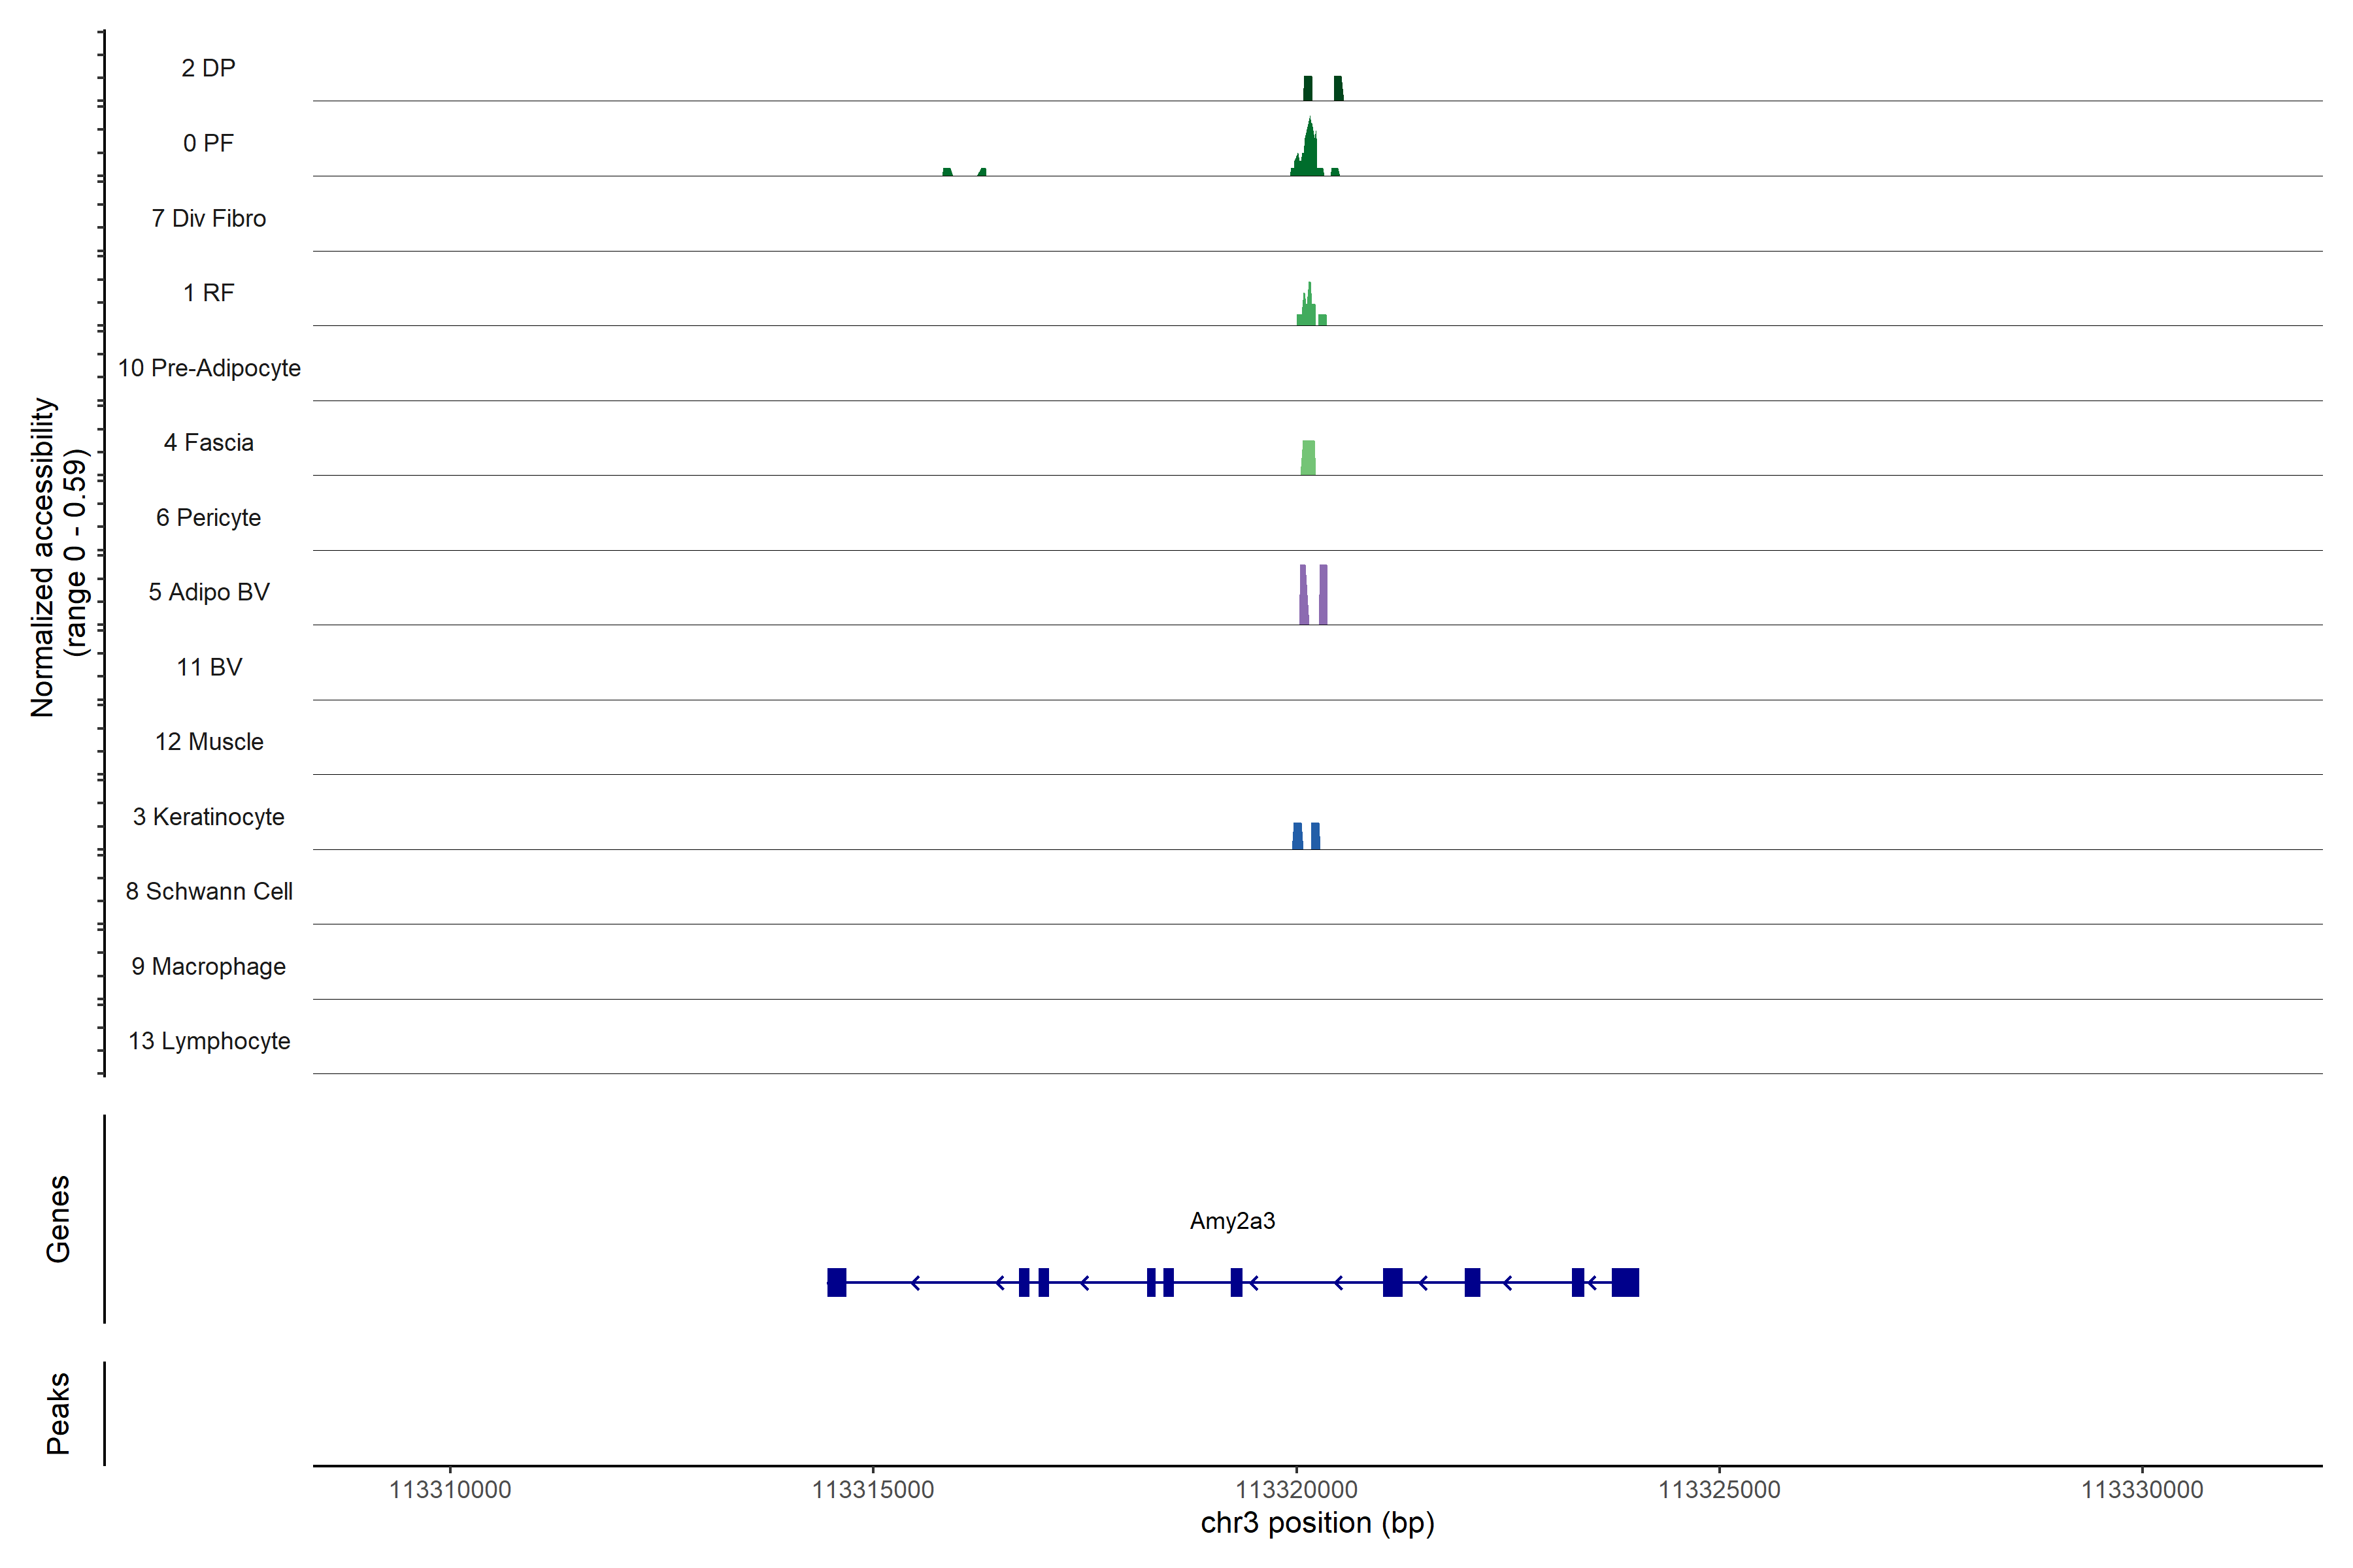The image size is (2353, 1568).
Task: Click the chr3 position (bp) axis title
Action: coord(1316,1523)
